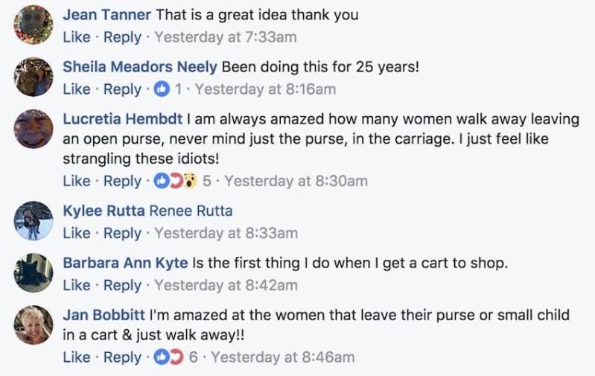The image size is (595, 376).
Task: Open Sheila Meadors Neely's profile picture
Action: click(x=34, y=77)
